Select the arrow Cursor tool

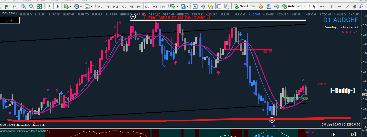pyautogui.click(x=314, y=6)
